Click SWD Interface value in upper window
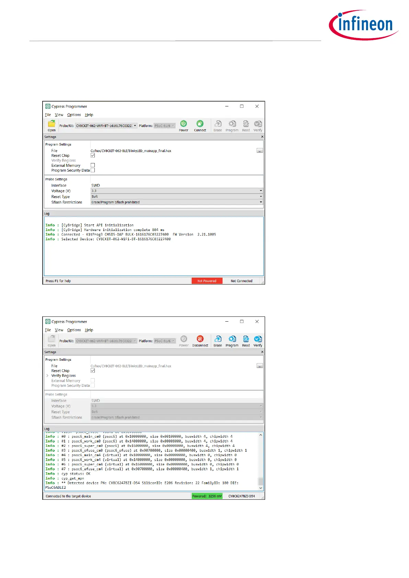The image size is (409, 578). 95,185
